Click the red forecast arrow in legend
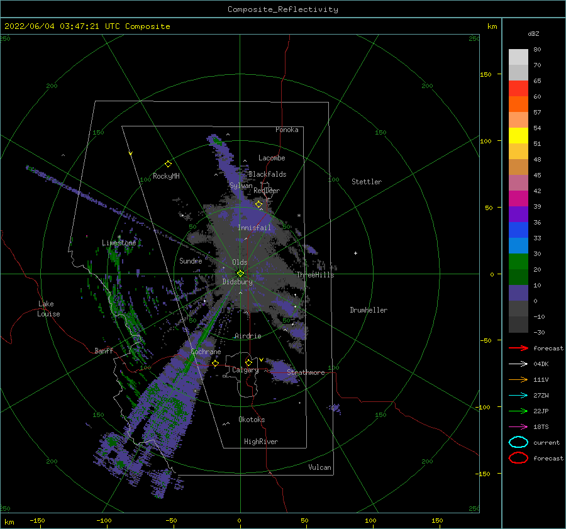This screenshot has width=566, height=529. pyautogui.click(x=518, y=348)
